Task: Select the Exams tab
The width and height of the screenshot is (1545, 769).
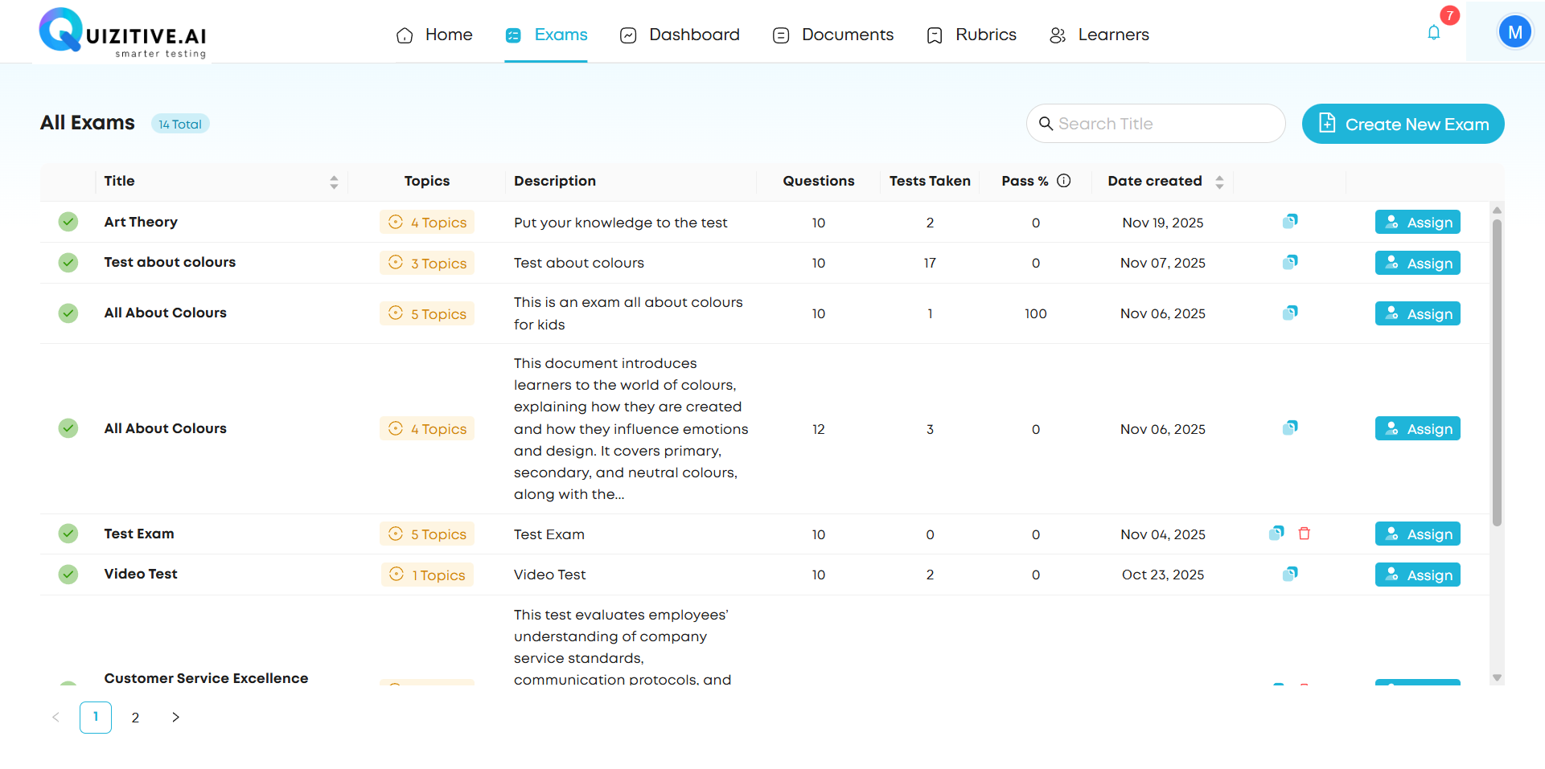Action: point(546,35)
